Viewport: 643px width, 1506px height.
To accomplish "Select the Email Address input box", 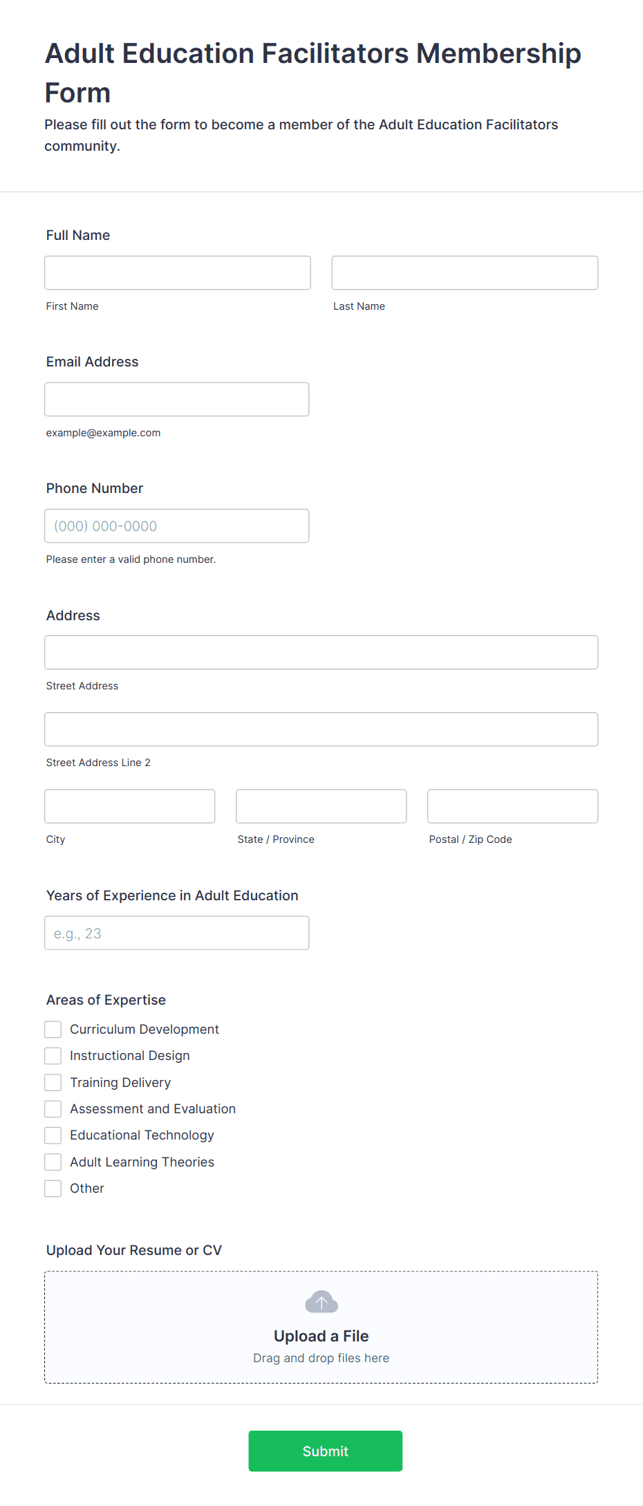I will point(177,399).
